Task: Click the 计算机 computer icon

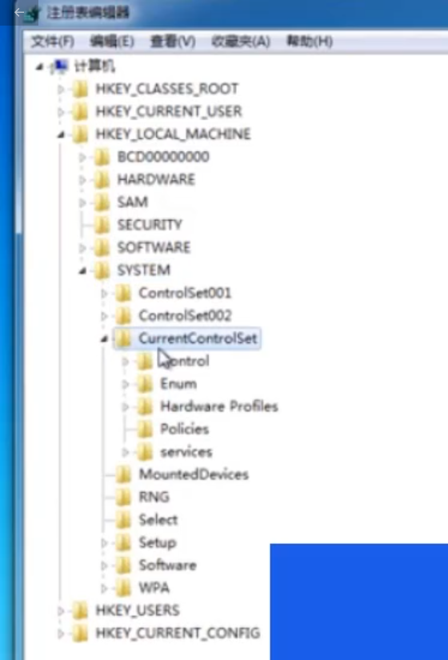Action: click(59, 66)
